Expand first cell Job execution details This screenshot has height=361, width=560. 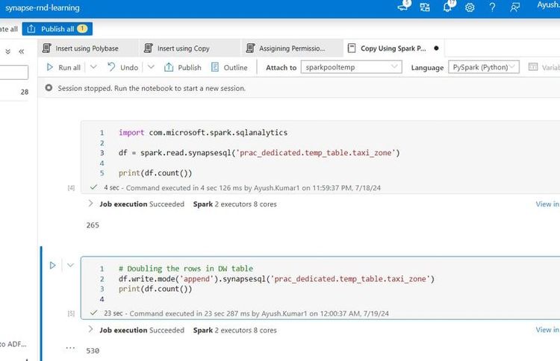coord(90,204)
